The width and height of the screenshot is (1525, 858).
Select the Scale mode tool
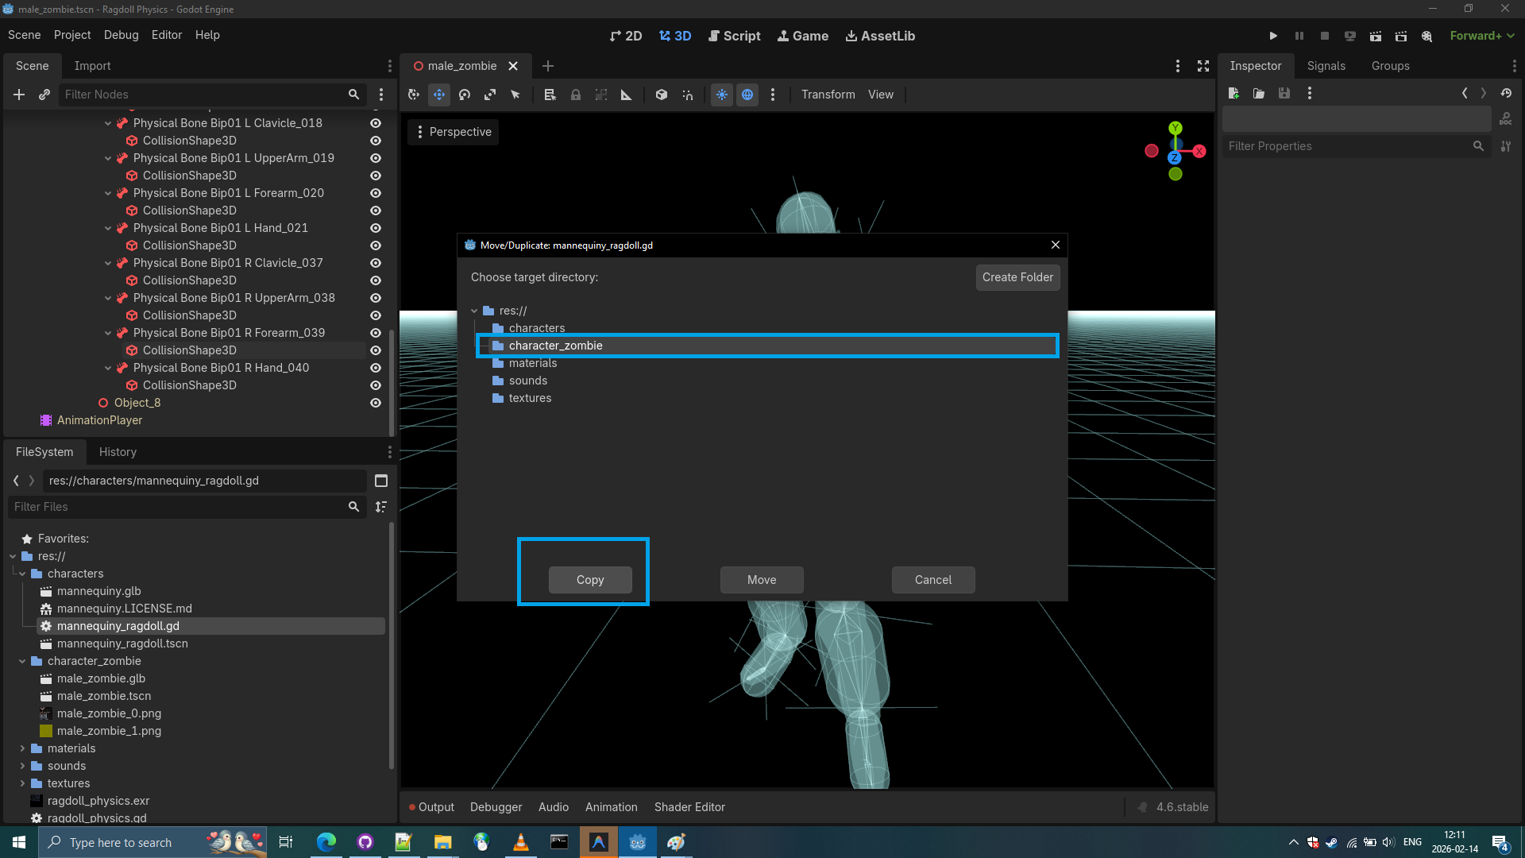[490, 95]
